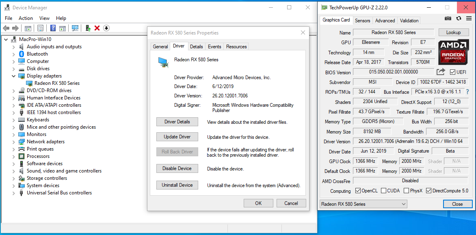Collapse the Display adapters node
476x235 pixels.
coord(14,76)
